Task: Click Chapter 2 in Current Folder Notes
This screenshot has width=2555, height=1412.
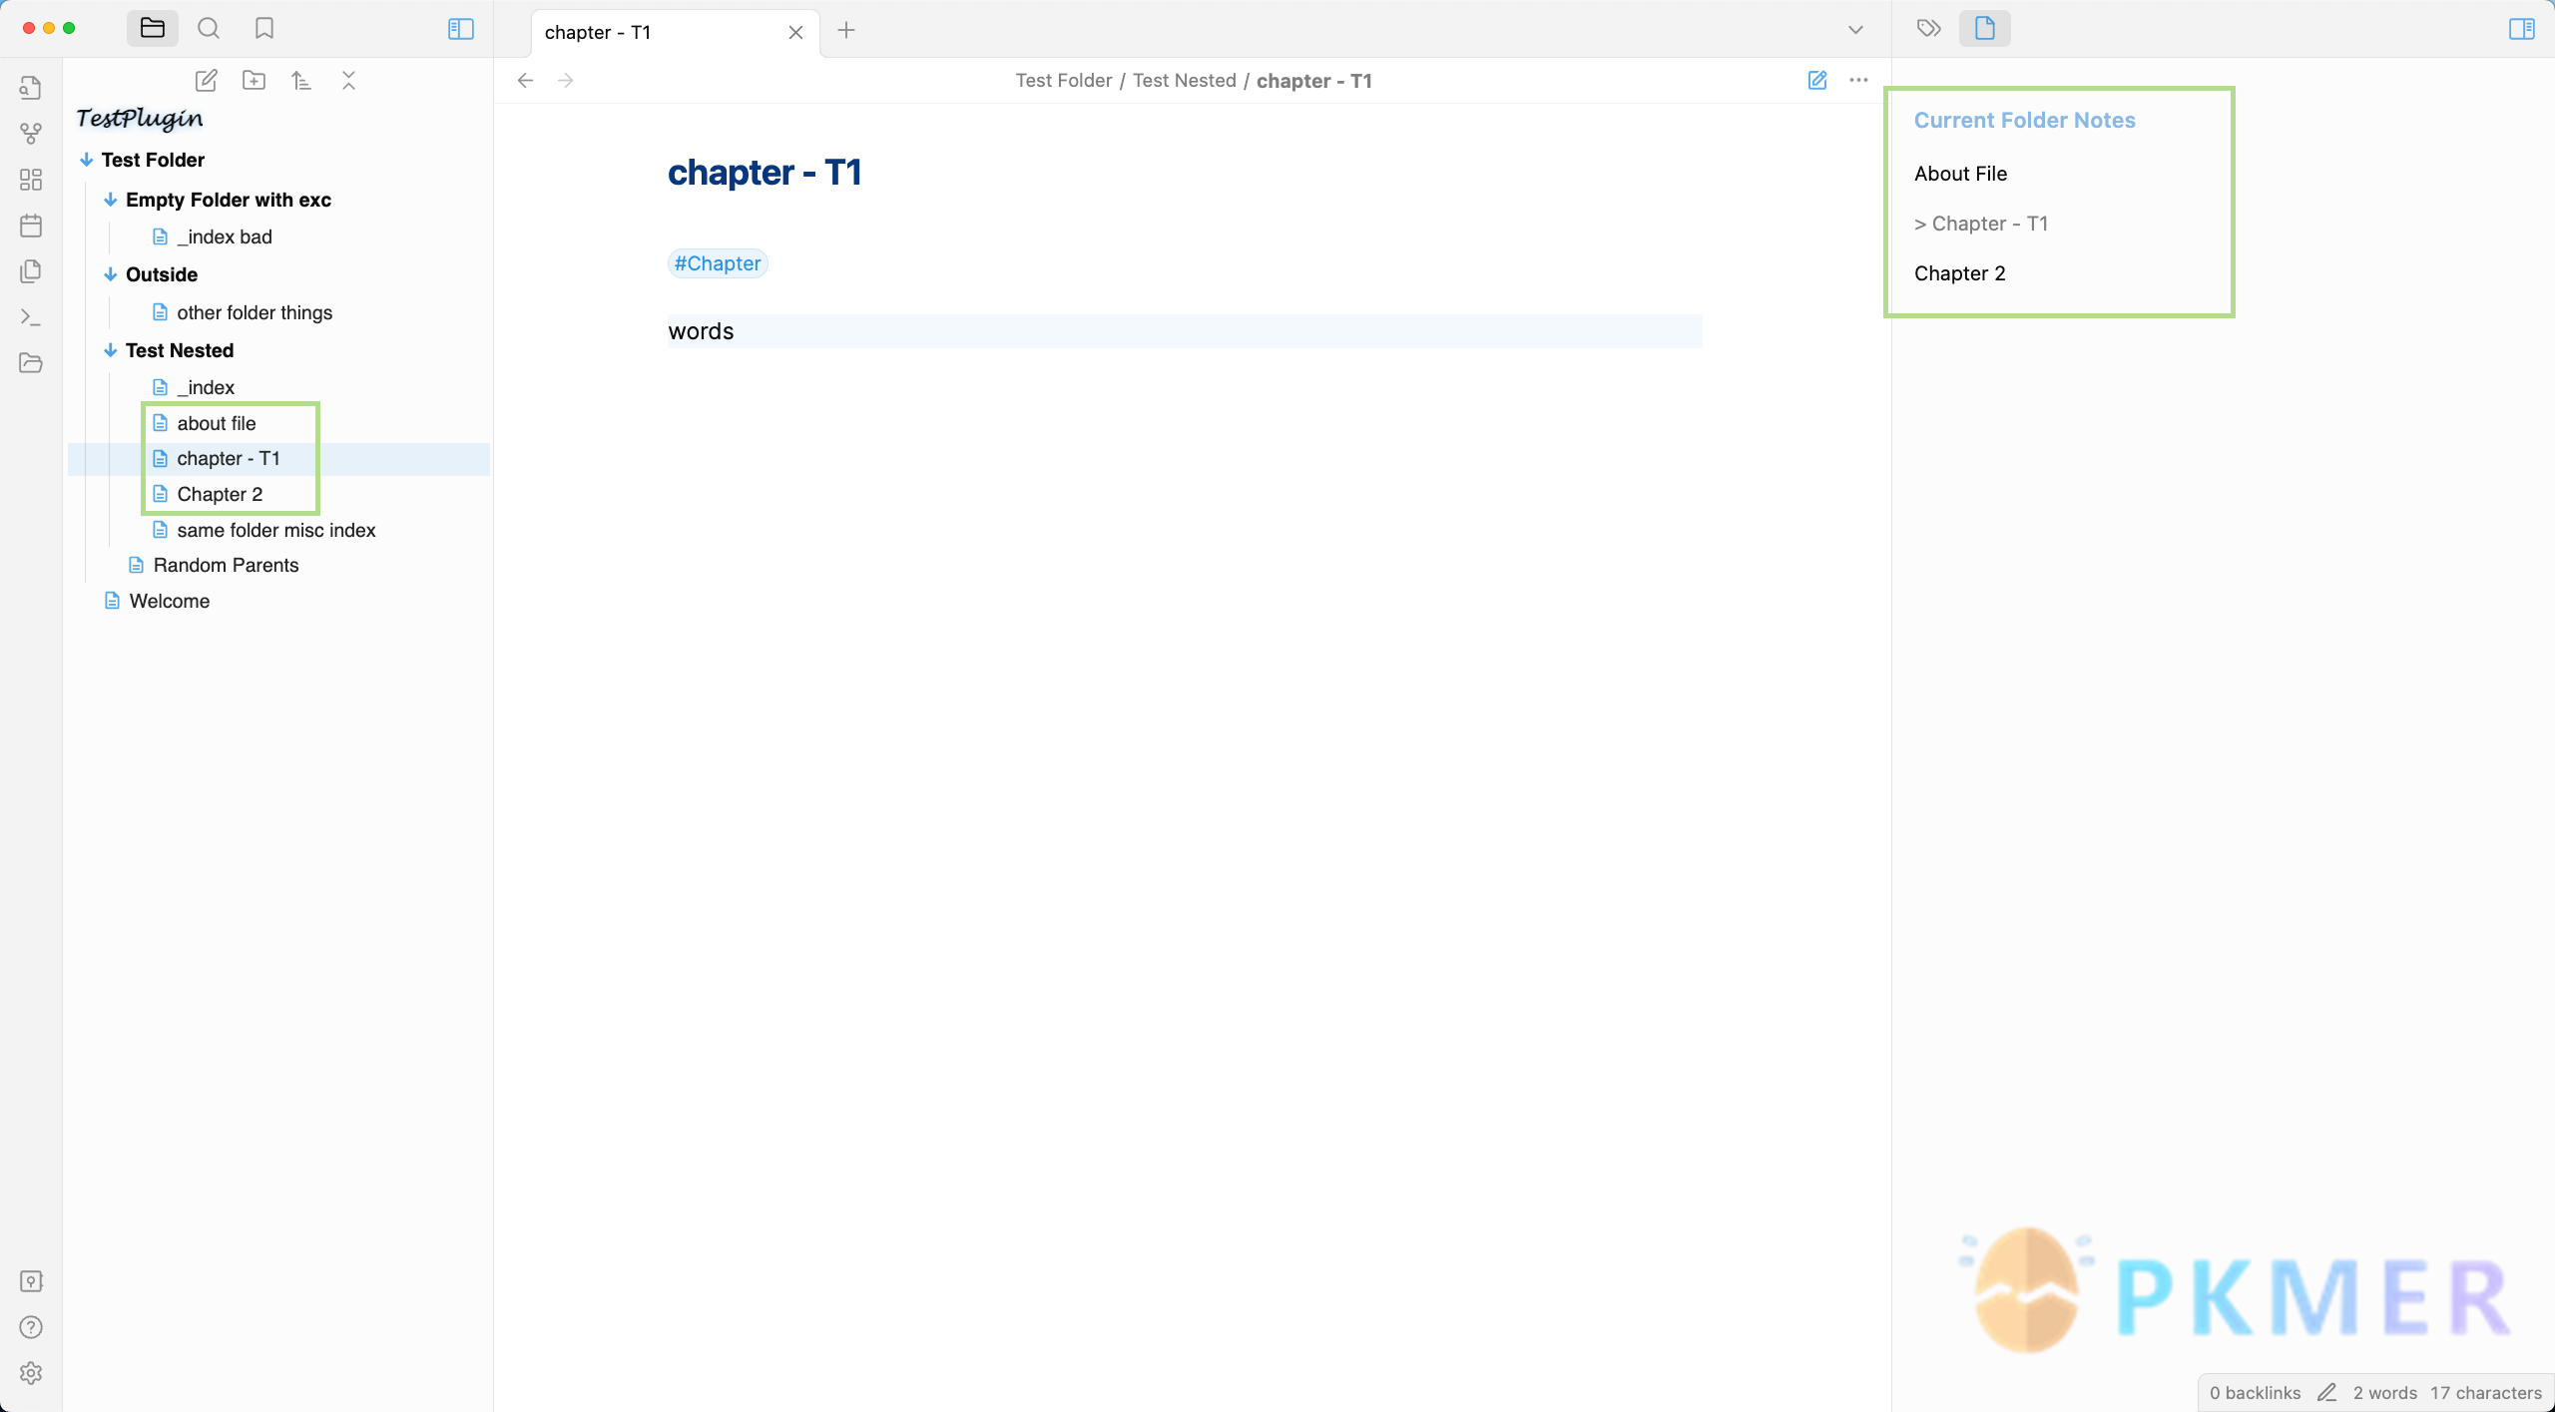Action: [x=1958, y=271]
